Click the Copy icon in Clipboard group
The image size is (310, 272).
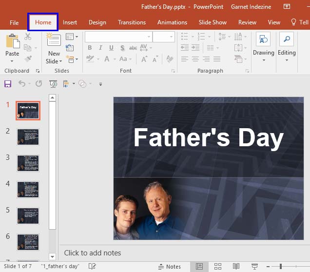[27, 48]
